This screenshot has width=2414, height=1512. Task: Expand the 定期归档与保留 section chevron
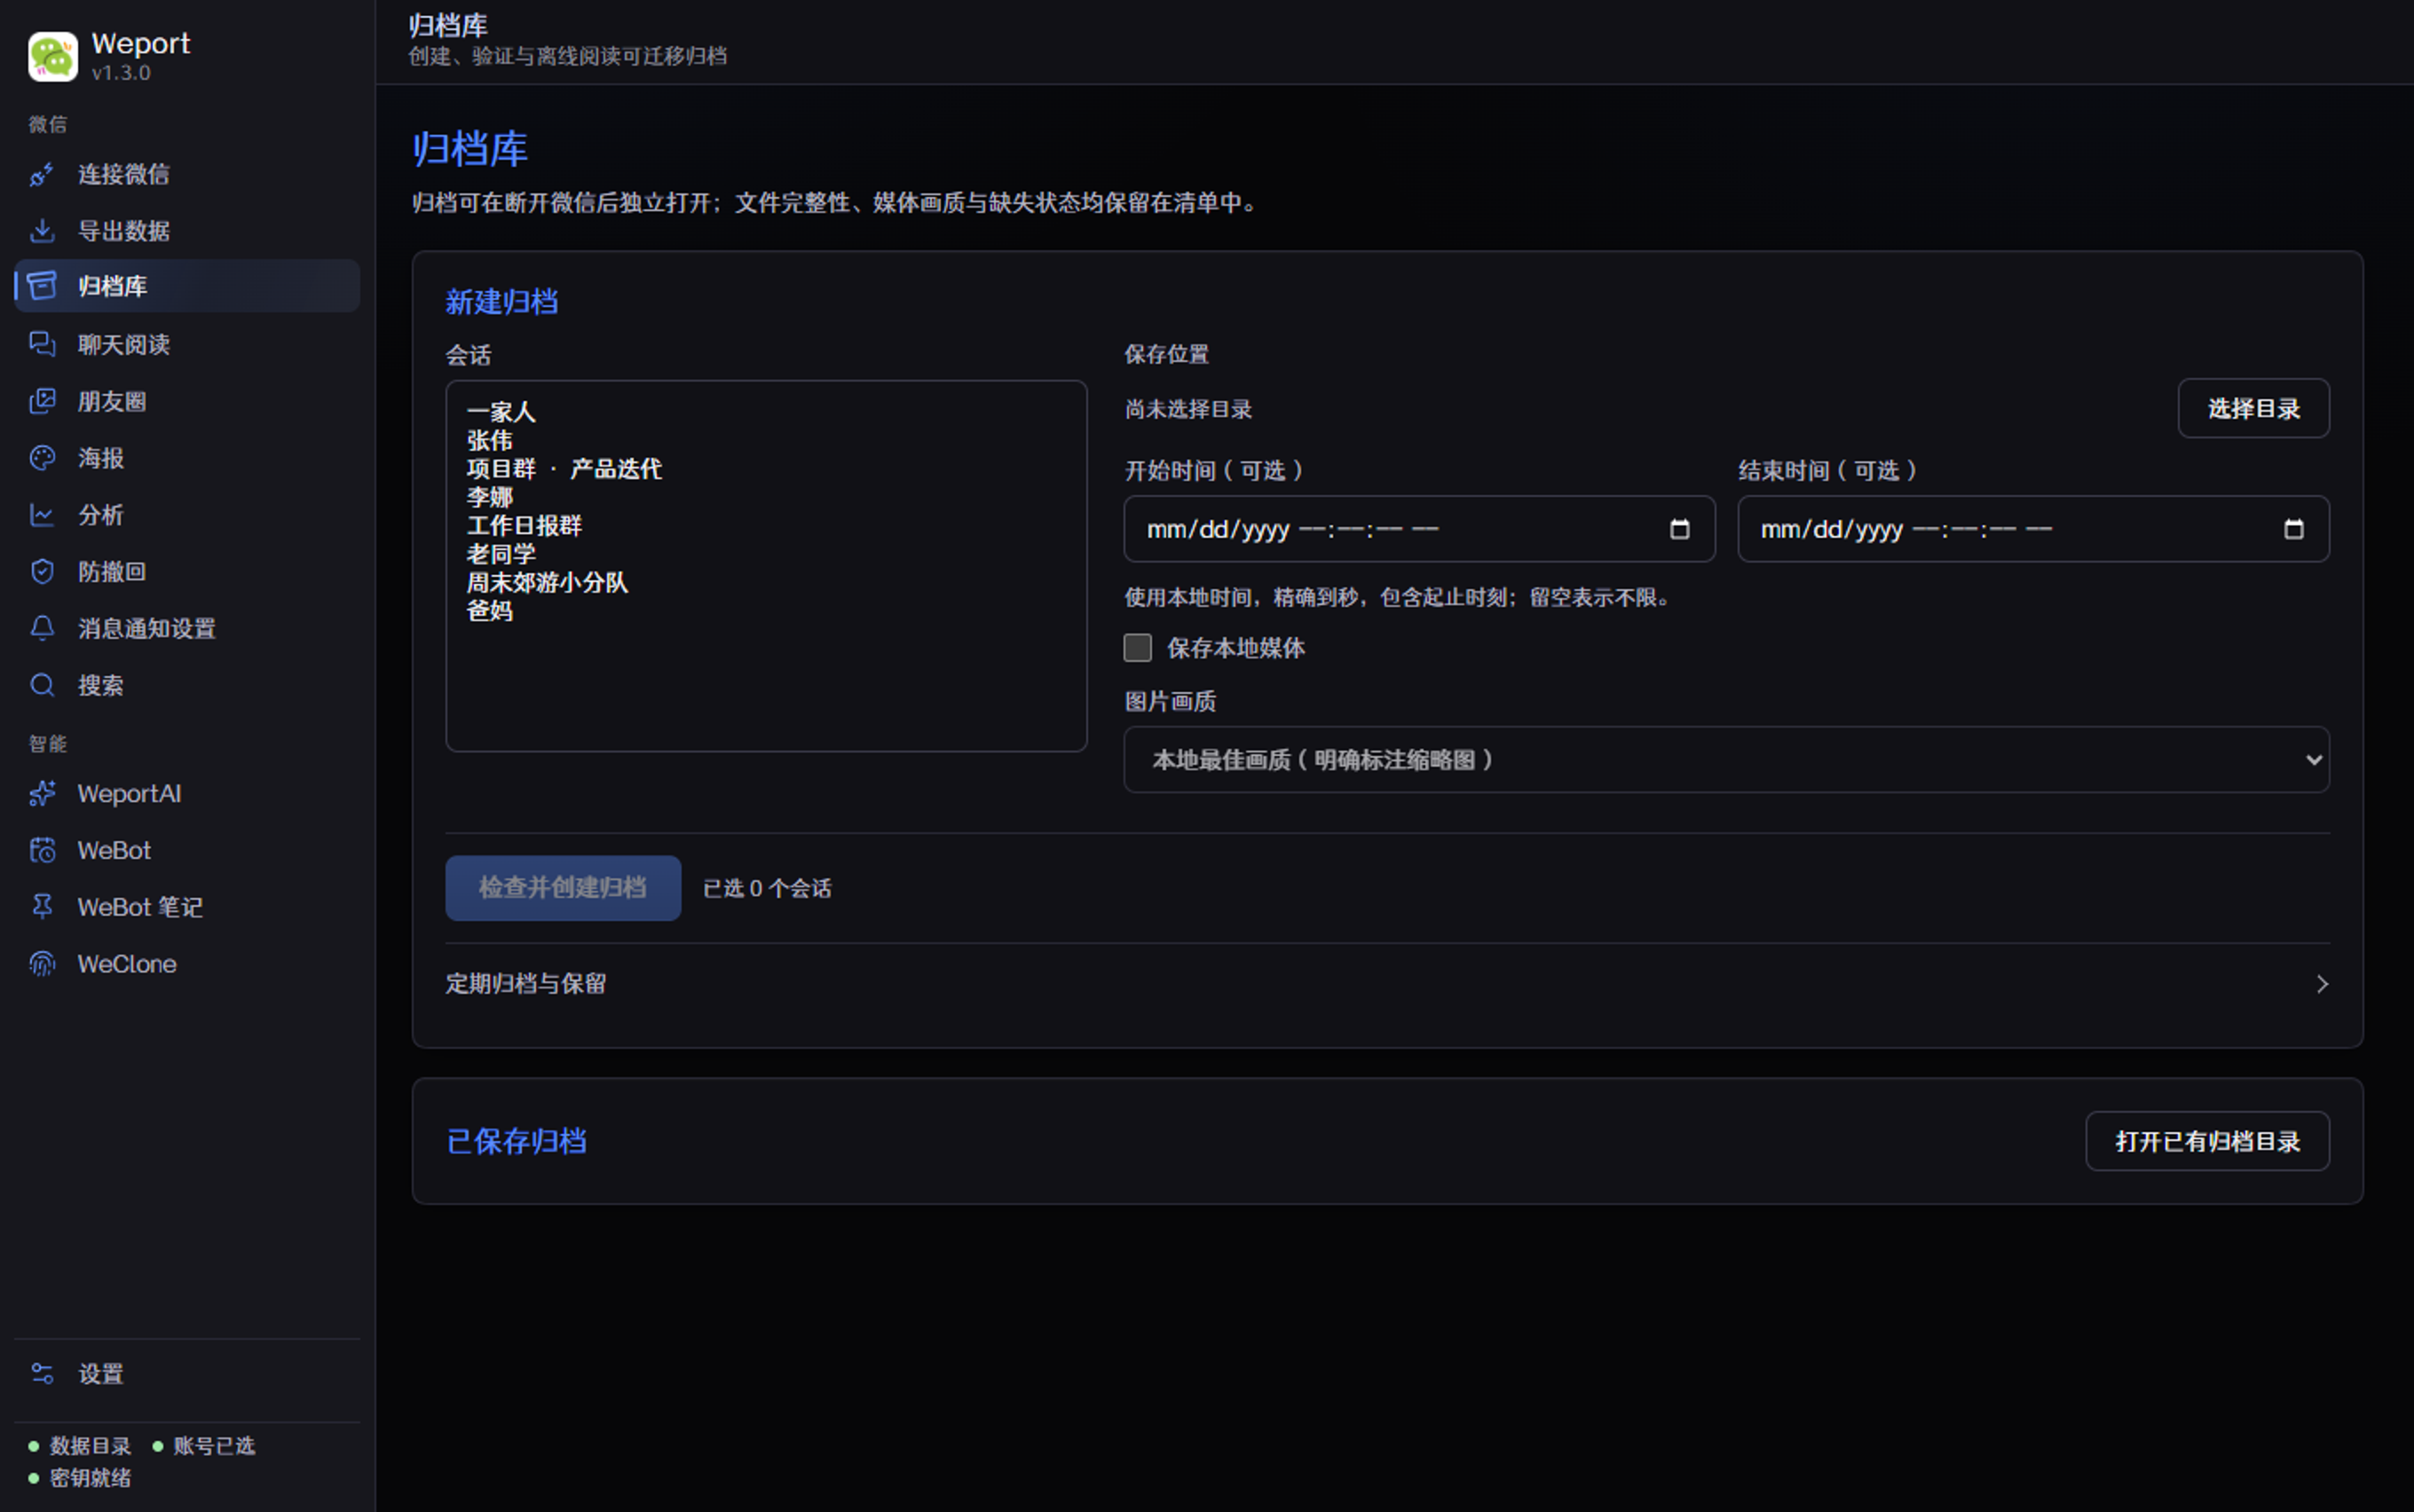tap(2322, 984)
